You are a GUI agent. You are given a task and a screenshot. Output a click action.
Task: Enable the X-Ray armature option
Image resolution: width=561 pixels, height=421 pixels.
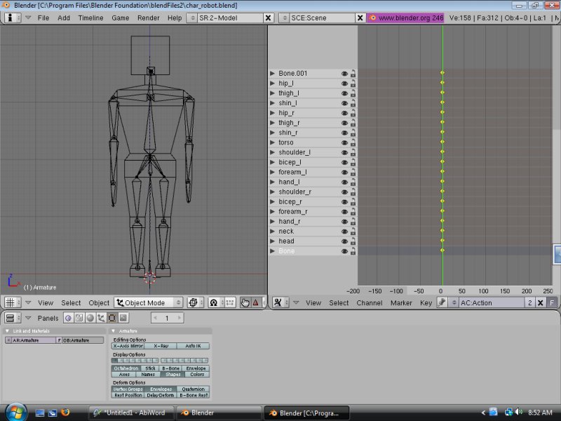point(161,346)
